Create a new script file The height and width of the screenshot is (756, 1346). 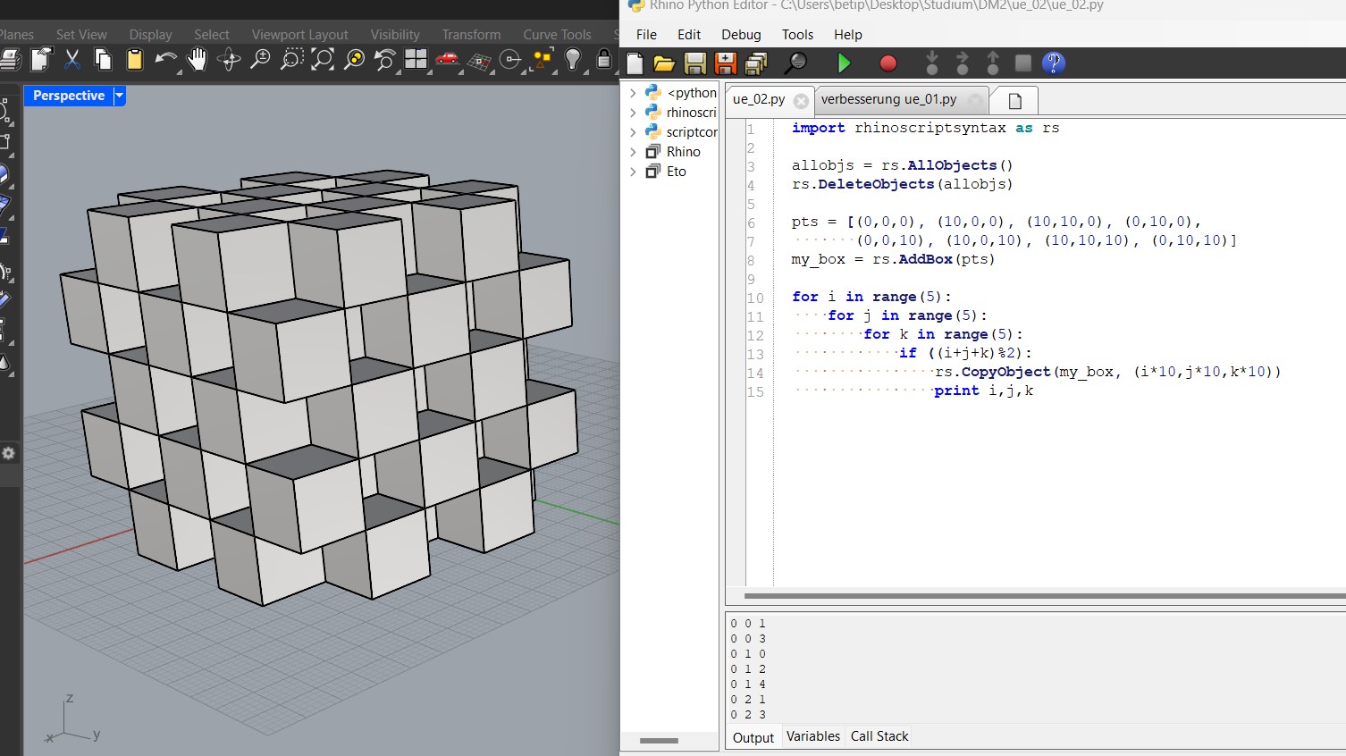(x=635, y=63)
